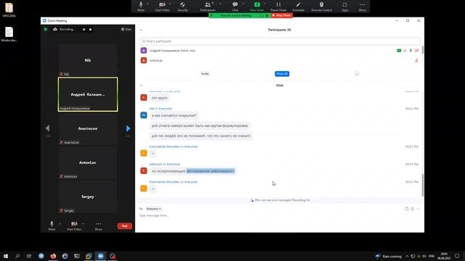Click the participants list scrollbar

click(x=423, y=50)
